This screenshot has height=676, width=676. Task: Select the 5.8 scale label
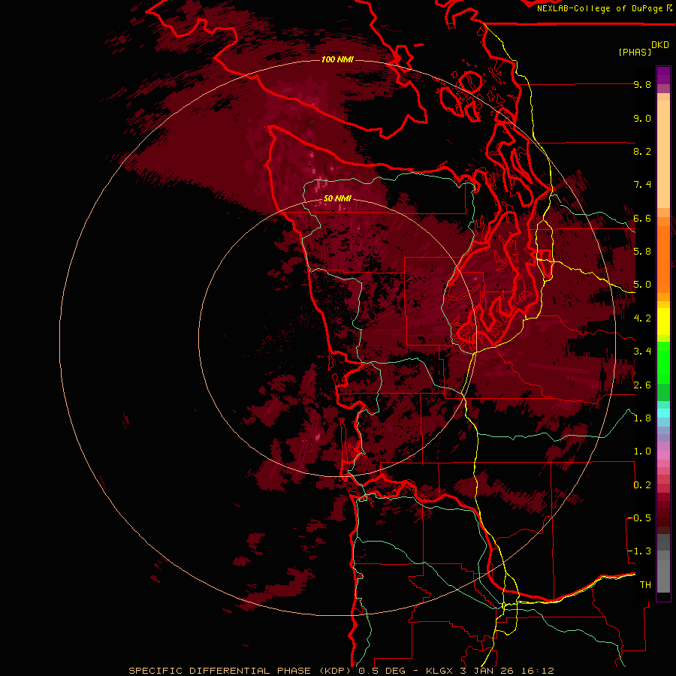click(642, 252)
